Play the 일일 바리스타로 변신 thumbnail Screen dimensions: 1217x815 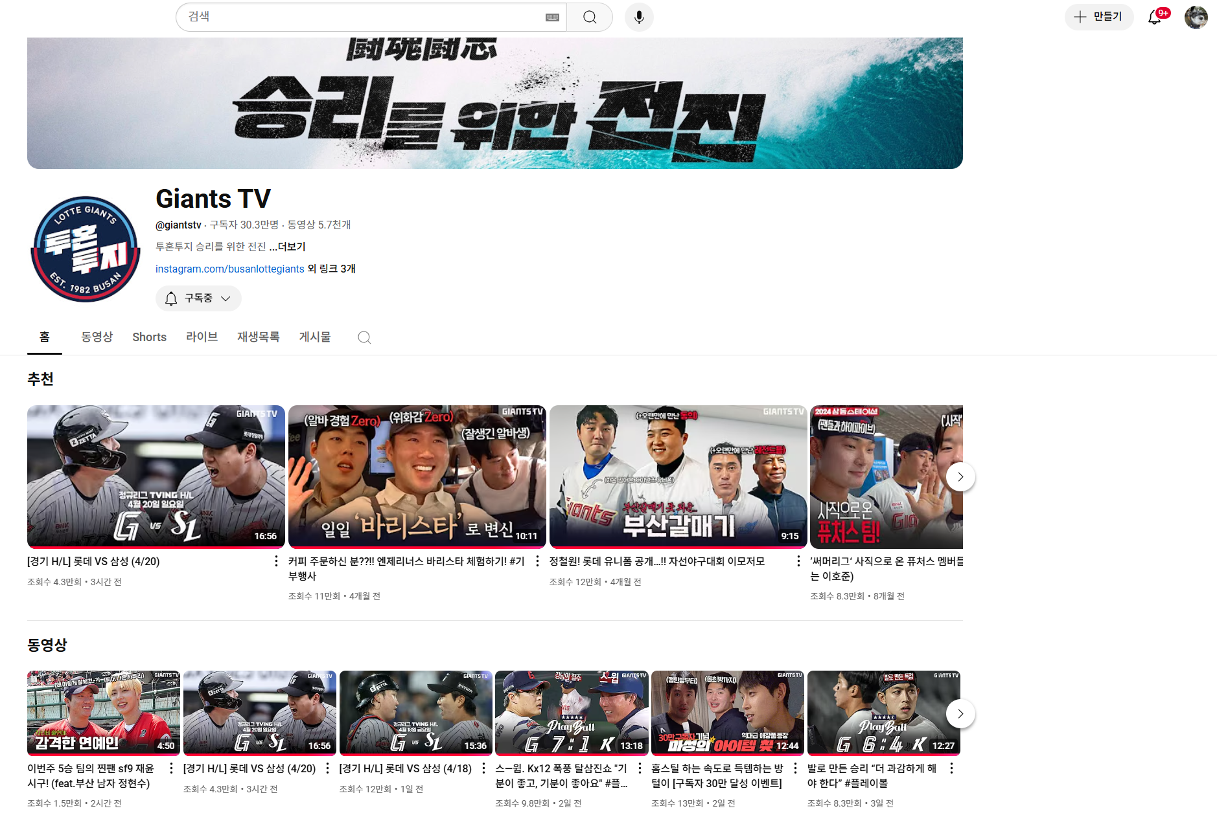click(417, 476)
